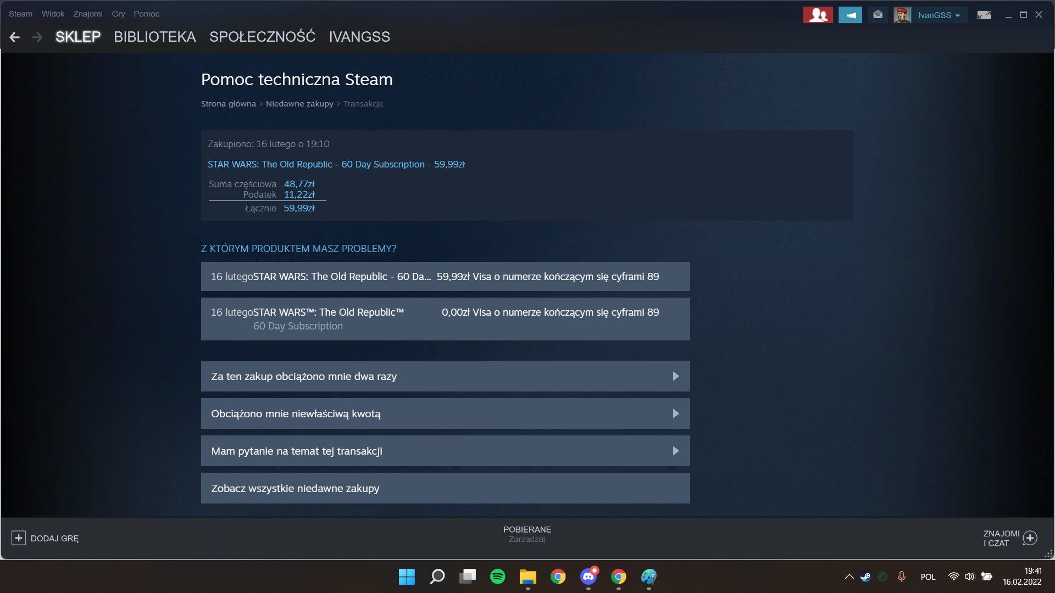Viewport: 1055px width, 593px height.
Task: Go forward with the right arrow
Action: (x=37, y=37)
